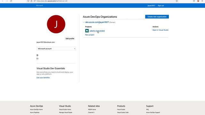Click the Actions column label
Viewport: 205px width, 115px height.
[155, 27]
